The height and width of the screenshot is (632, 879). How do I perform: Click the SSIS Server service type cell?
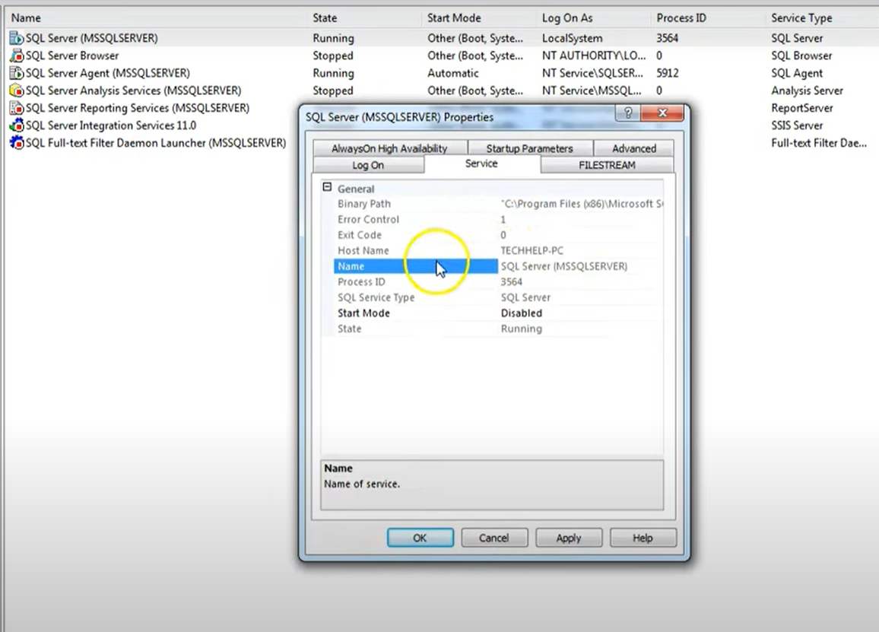click(797, 125)
